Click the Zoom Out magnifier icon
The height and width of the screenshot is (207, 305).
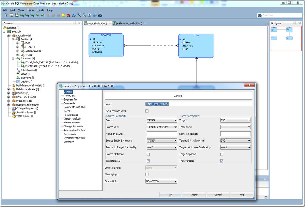click(x=84, y=15)
